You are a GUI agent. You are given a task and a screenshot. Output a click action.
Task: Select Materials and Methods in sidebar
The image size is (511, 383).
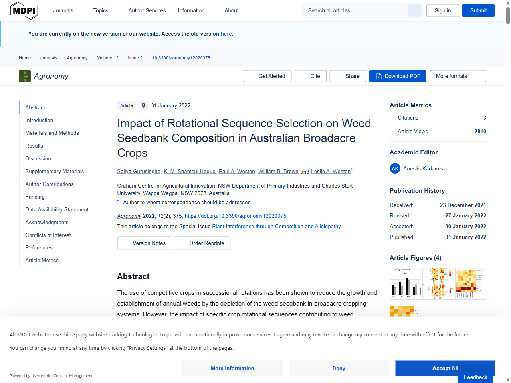point(52,133)
